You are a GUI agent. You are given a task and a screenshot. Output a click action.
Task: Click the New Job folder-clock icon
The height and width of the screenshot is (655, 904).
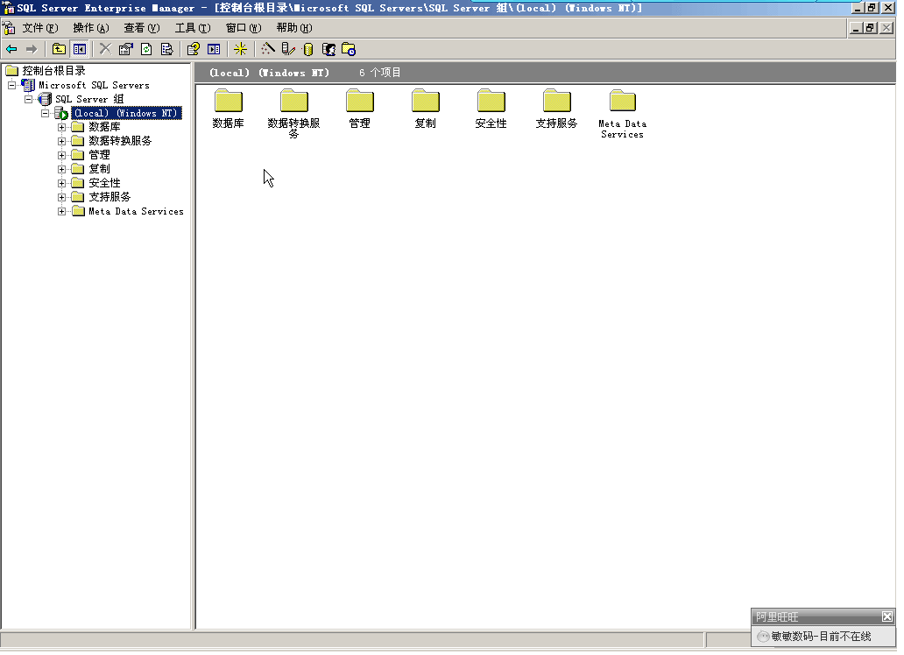tap(349, 50)
